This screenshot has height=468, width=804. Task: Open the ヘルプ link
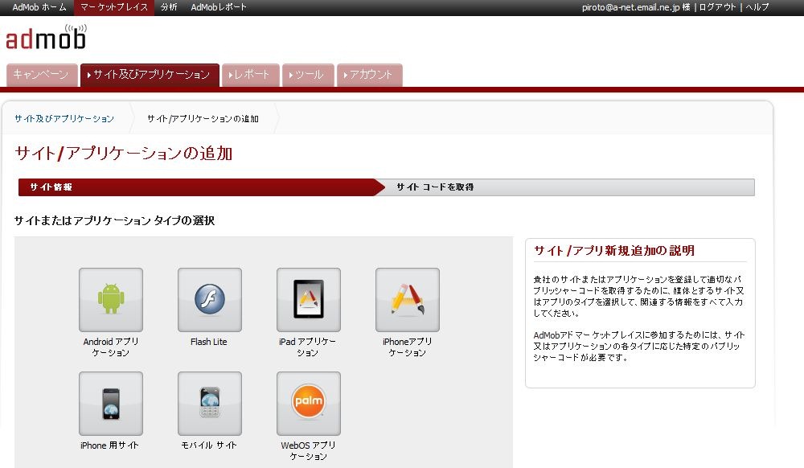click(757, 7)
